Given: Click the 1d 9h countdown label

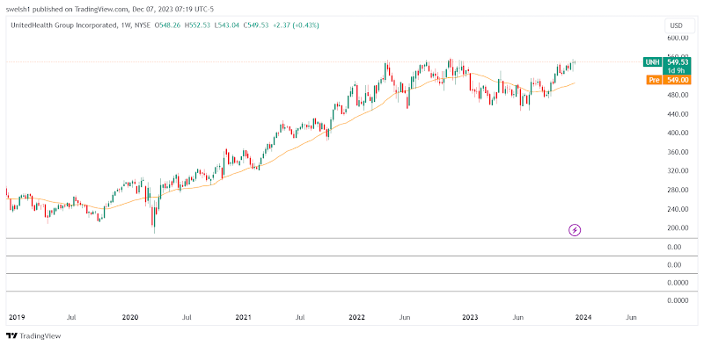Looking at the screenshot, I should point(676,70).
